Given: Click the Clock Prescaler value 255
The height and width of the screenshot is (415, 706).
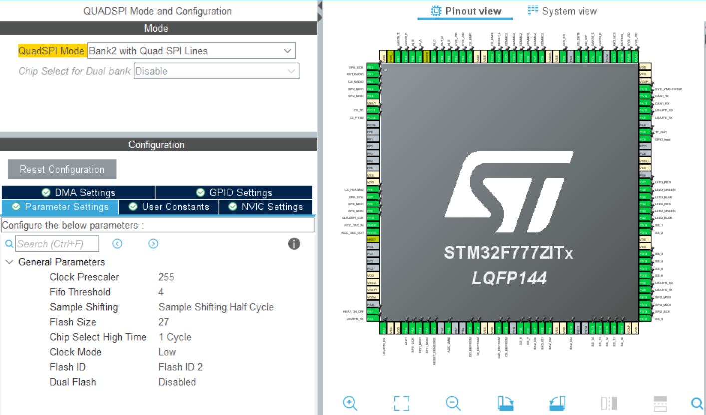Looking at the screenshot, I should (166, 277).
